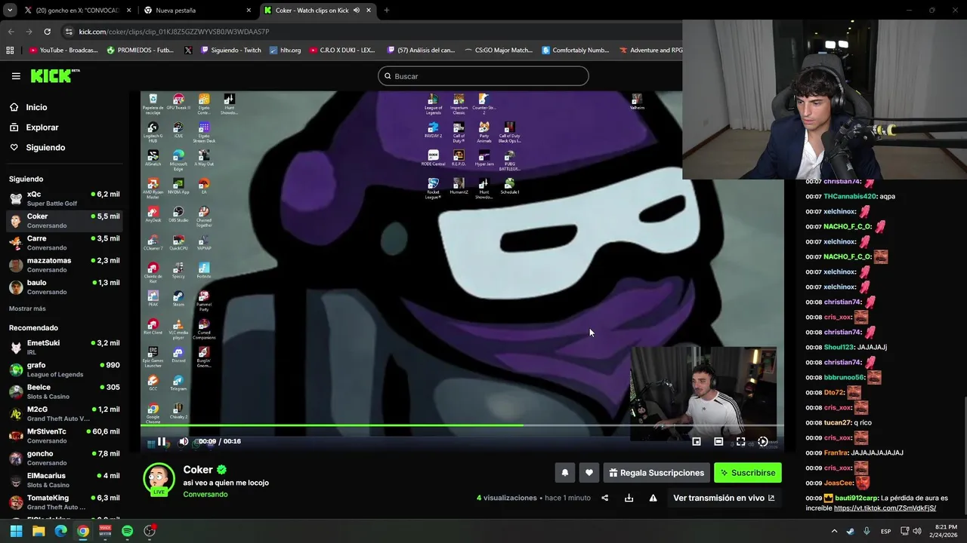Enter fullscreen on the clip player
The height and width of the screenshot is (543, 967).
pos(740,442)
